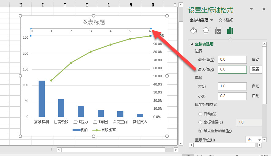This screenshot has width=271, height=156.
Task: Open the Effects pentagon tab
Action: 206,31
